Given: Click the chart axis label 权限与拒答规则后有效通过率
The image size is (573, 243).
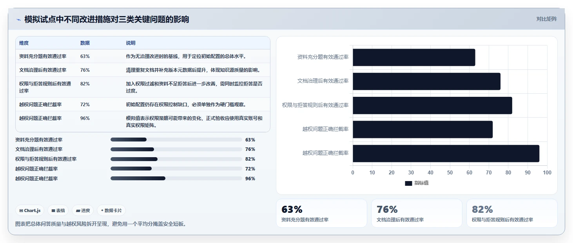Looking at the screenshot, I should [316, 105].
